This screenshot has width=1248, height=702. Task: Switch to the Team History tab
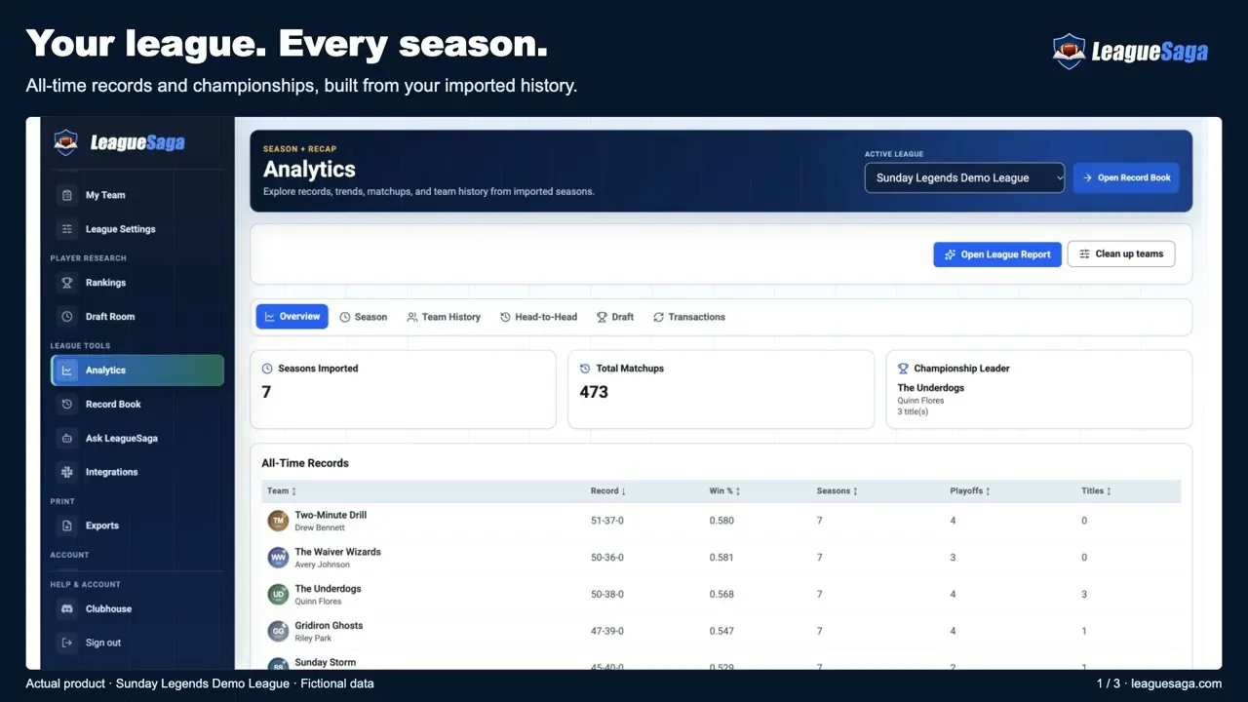(444, 317)
